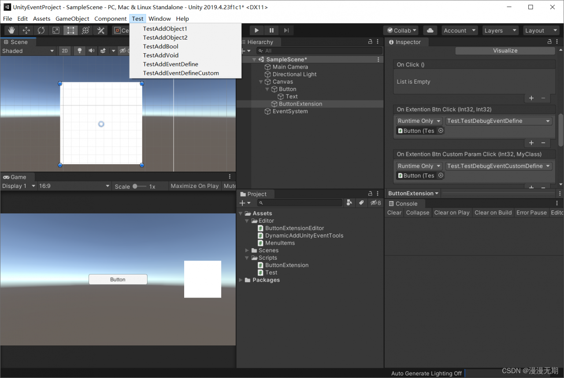This screenshot has height=378, width=564.
Task: Click the Pause button
Action: (x=271, y=30)
